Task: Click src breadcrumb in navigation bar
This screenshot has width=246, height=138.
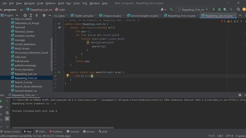Action: point(22,10)
